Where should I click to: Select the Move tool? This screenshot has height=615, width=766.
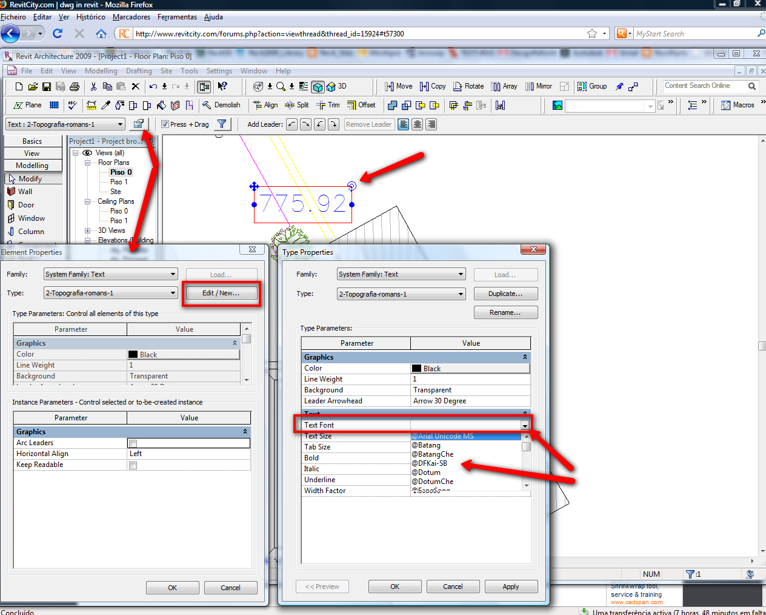click(398, 86)
